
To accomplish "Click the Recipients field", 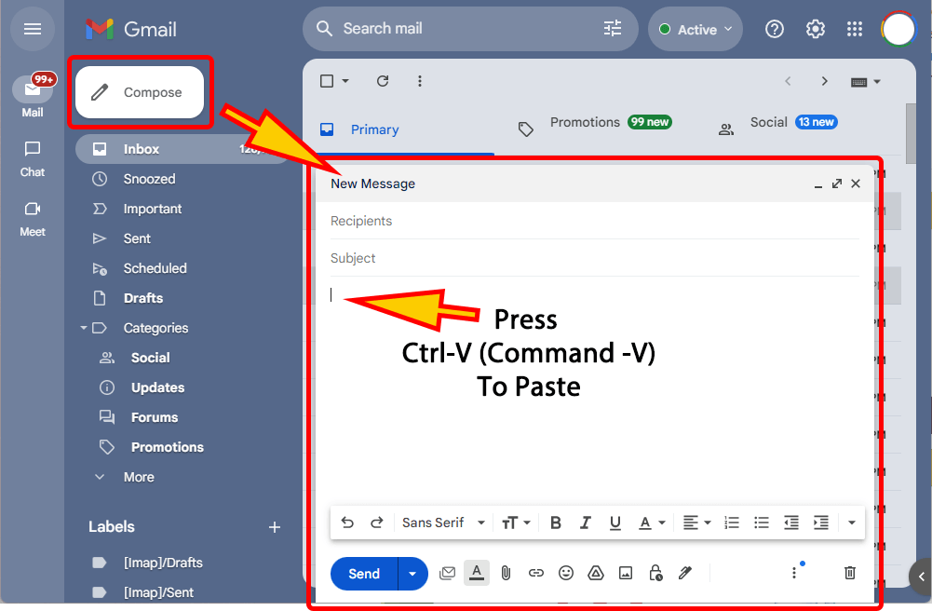I will pos(594,221).
